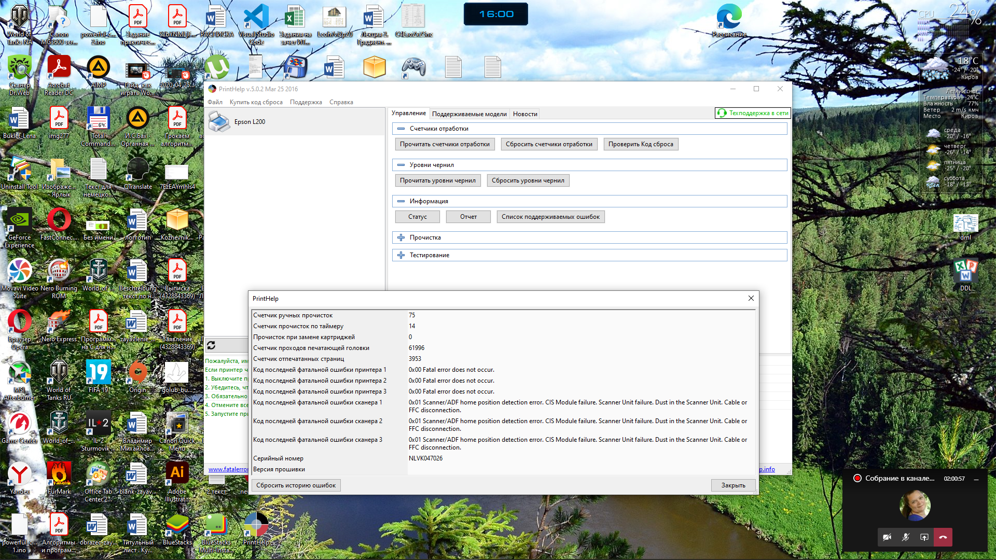Screen dimensions: 996x560
Task: Collapse the Счетчики отработки section
Action: point(401,129)
